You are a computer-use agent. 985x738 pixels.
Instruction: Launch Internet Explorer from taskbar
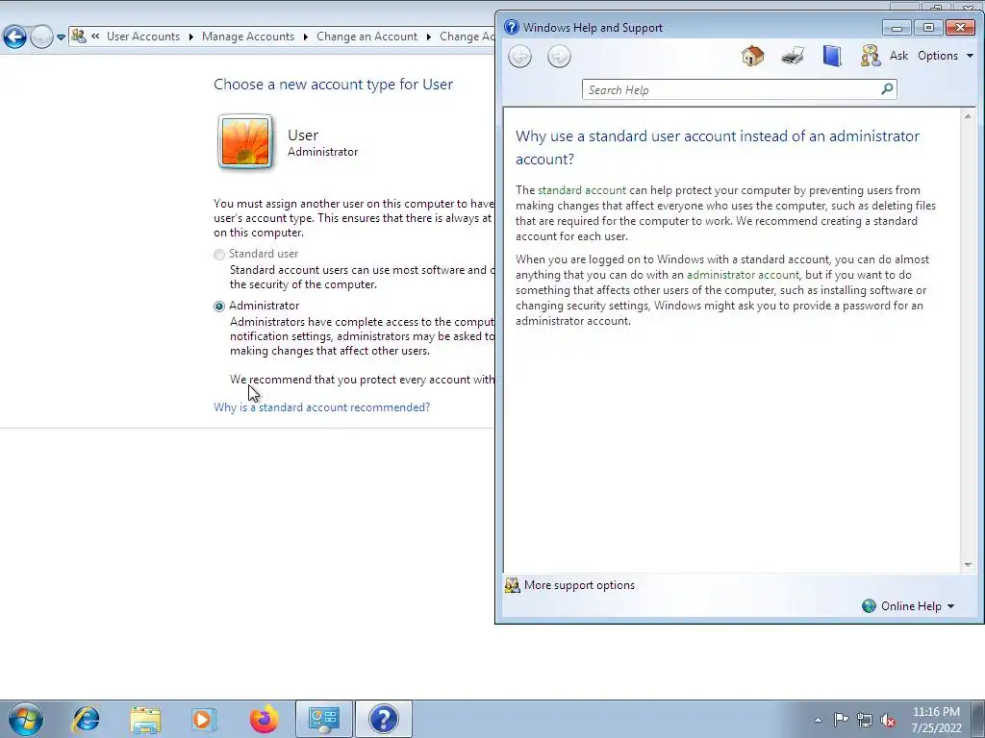click(86, 719)
